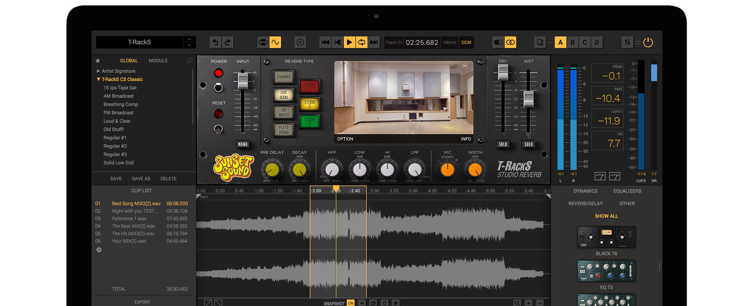Toggle loop playback
This screenshot has width=748, height=306.
tap(362, 43)
